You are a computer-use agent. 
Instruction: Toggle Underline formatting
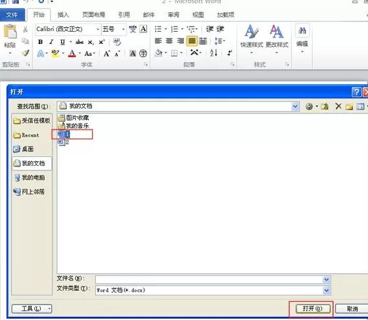[x=62, y=42]
